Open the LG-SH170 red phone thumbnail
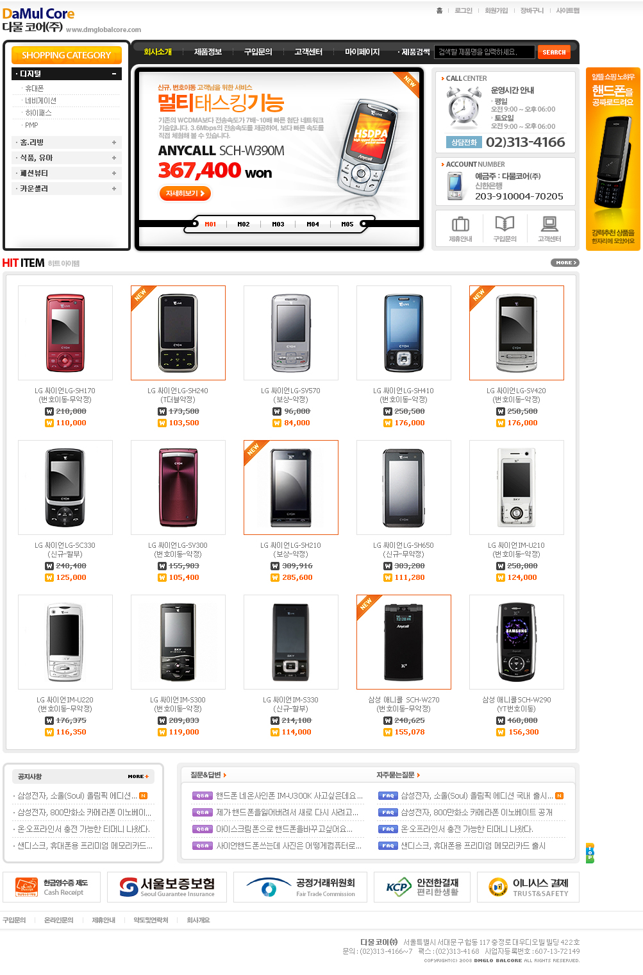This screenshot has width=643, height=975. tap(65, 333)
